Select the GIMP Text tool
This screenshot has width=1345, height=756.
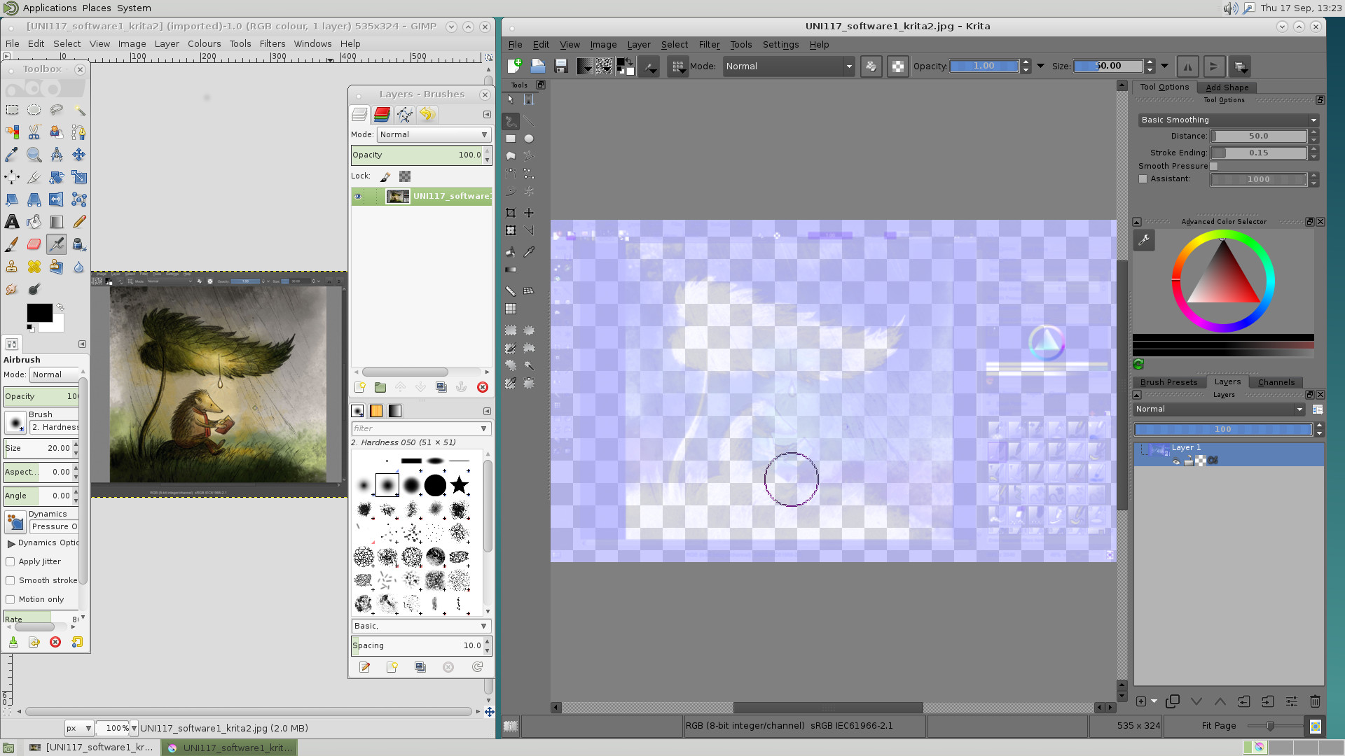(x=12, y=222)
